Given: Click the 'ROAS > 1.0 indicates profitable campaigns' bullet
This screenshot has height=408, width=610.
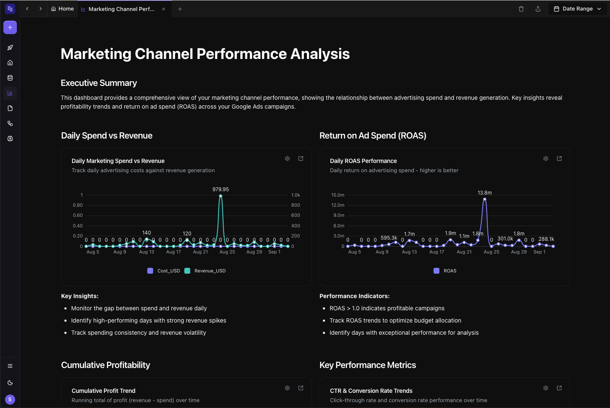Looking at the screenshot, I should [387, 308].
